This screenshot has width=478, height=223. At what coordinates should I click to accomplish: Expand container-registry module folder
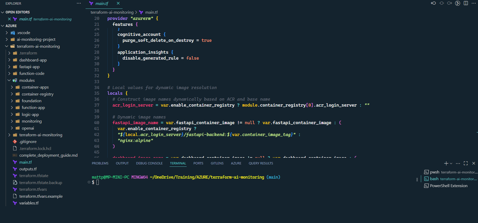(x=12, y=94)
